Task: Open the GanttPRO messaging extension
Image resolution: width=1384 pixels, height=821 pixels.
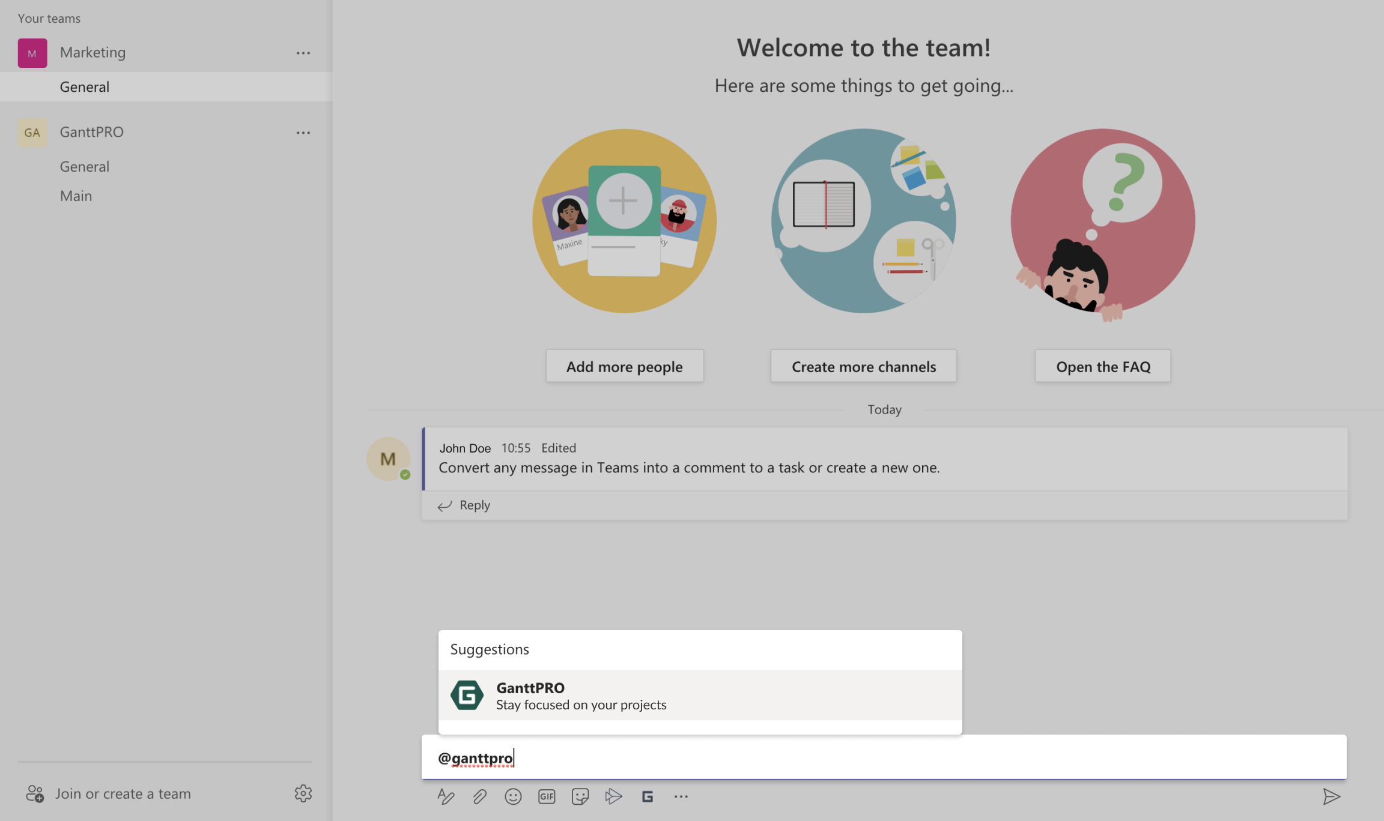Action: point(648,796)
